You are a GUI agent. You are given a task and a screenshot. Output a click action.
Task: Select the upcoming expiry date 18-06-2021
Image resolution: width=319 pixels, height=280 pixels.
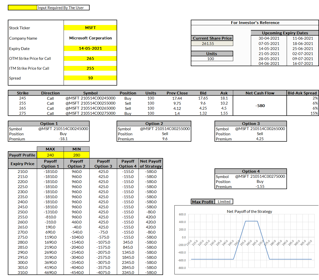pyautogui.click(x=303, y=44)
